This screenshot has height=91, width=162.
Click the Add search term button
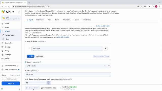[x=31, y=56]
